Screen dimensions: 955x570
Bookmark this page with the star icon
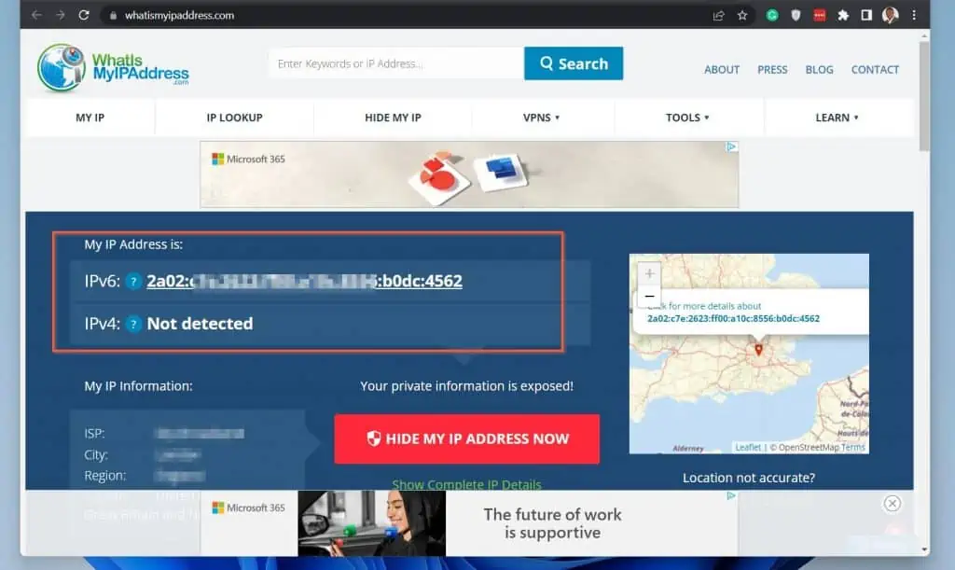pos(742,15)
